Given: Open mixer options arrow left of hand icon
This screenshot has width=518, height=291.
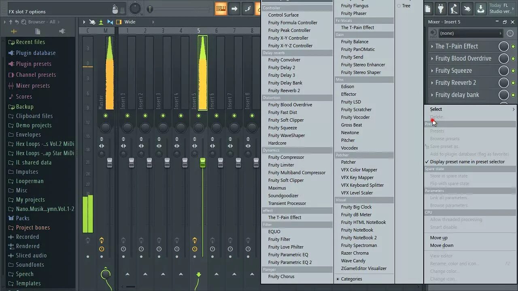Looking at the screenshot, I should point(84,22).
